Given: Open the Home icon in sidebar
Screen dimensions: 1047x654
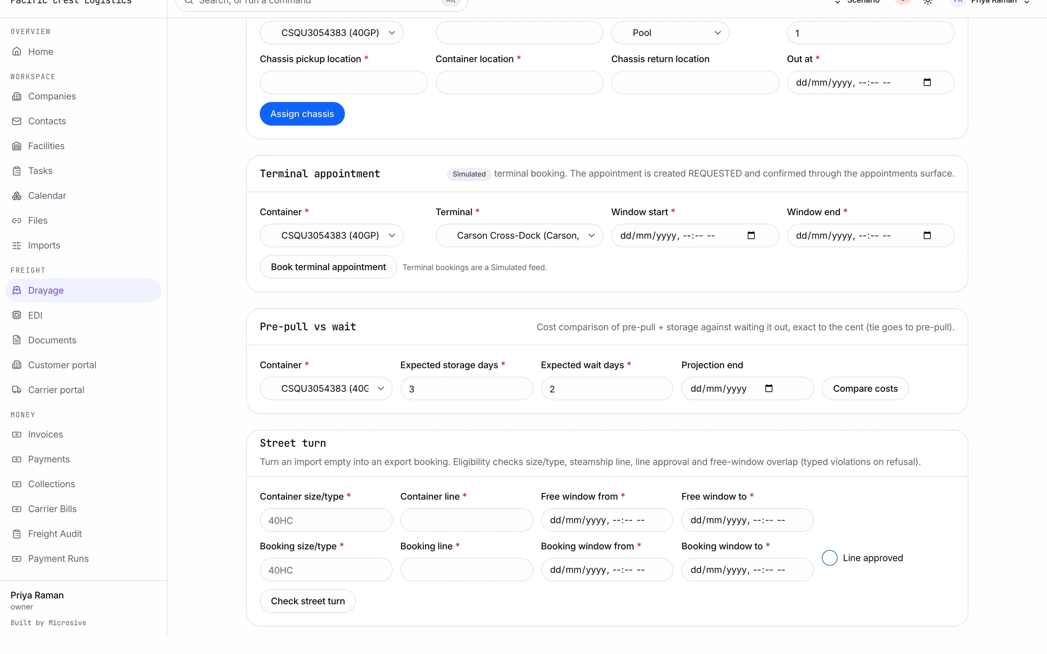Looking at the screenshot, I should 16,51.
